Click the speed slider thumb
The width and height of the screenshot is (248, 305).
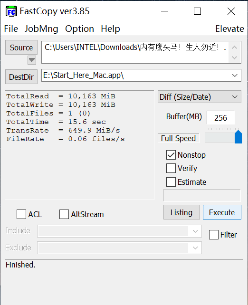coord(238,137)
